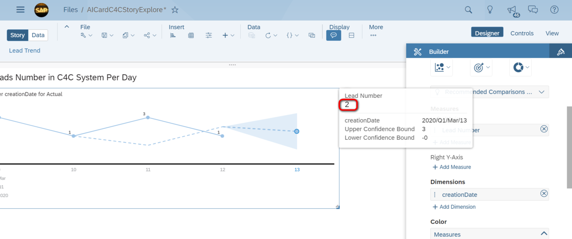This screenshot has height=239, width=572.
Task: Insert a table widget
Action: (191, 35)
